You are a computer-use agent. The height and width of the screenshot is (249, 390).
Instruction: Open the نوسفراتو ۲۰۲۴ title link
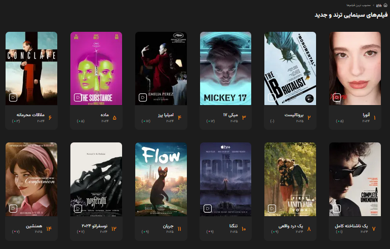(x=95, y=226)
